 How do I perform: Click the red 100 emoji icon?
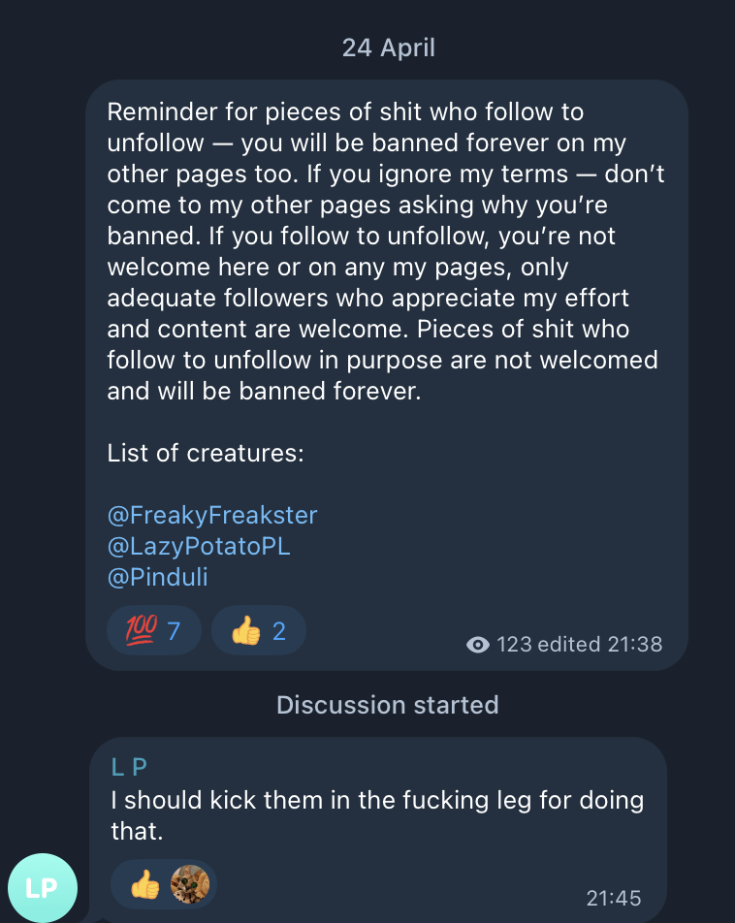tap(142, 631)
